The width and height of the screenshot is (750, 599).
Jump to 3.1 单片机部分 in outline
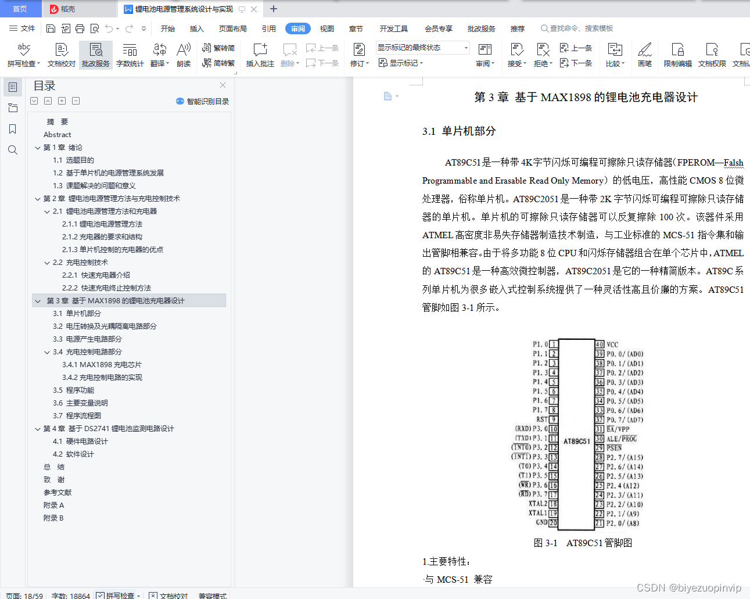[x=77, y=314]
